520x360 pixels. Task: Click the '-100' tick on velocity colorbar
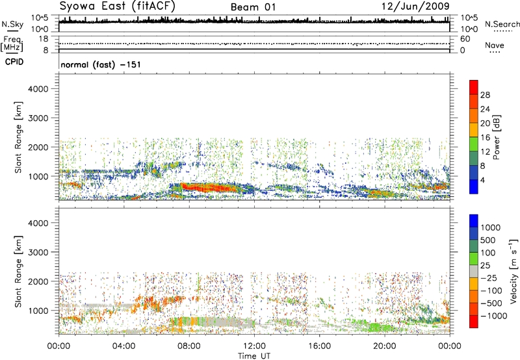coord(491,290)
